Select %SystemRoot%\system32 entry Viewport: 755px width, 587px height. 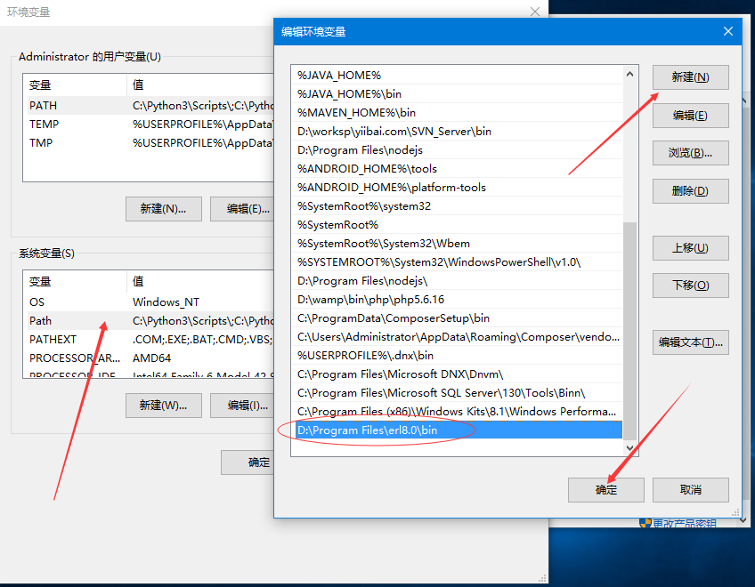click(x=457, y=206)
